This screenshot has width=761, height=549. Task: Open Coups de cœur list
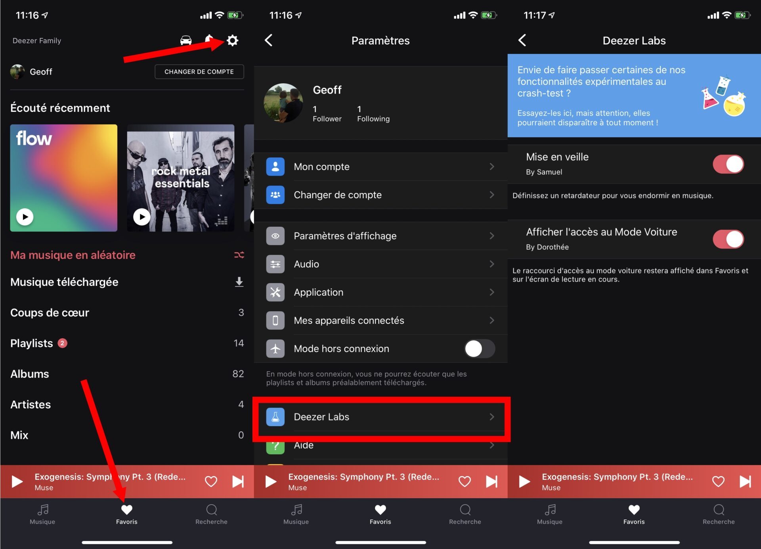coord(127,313)
